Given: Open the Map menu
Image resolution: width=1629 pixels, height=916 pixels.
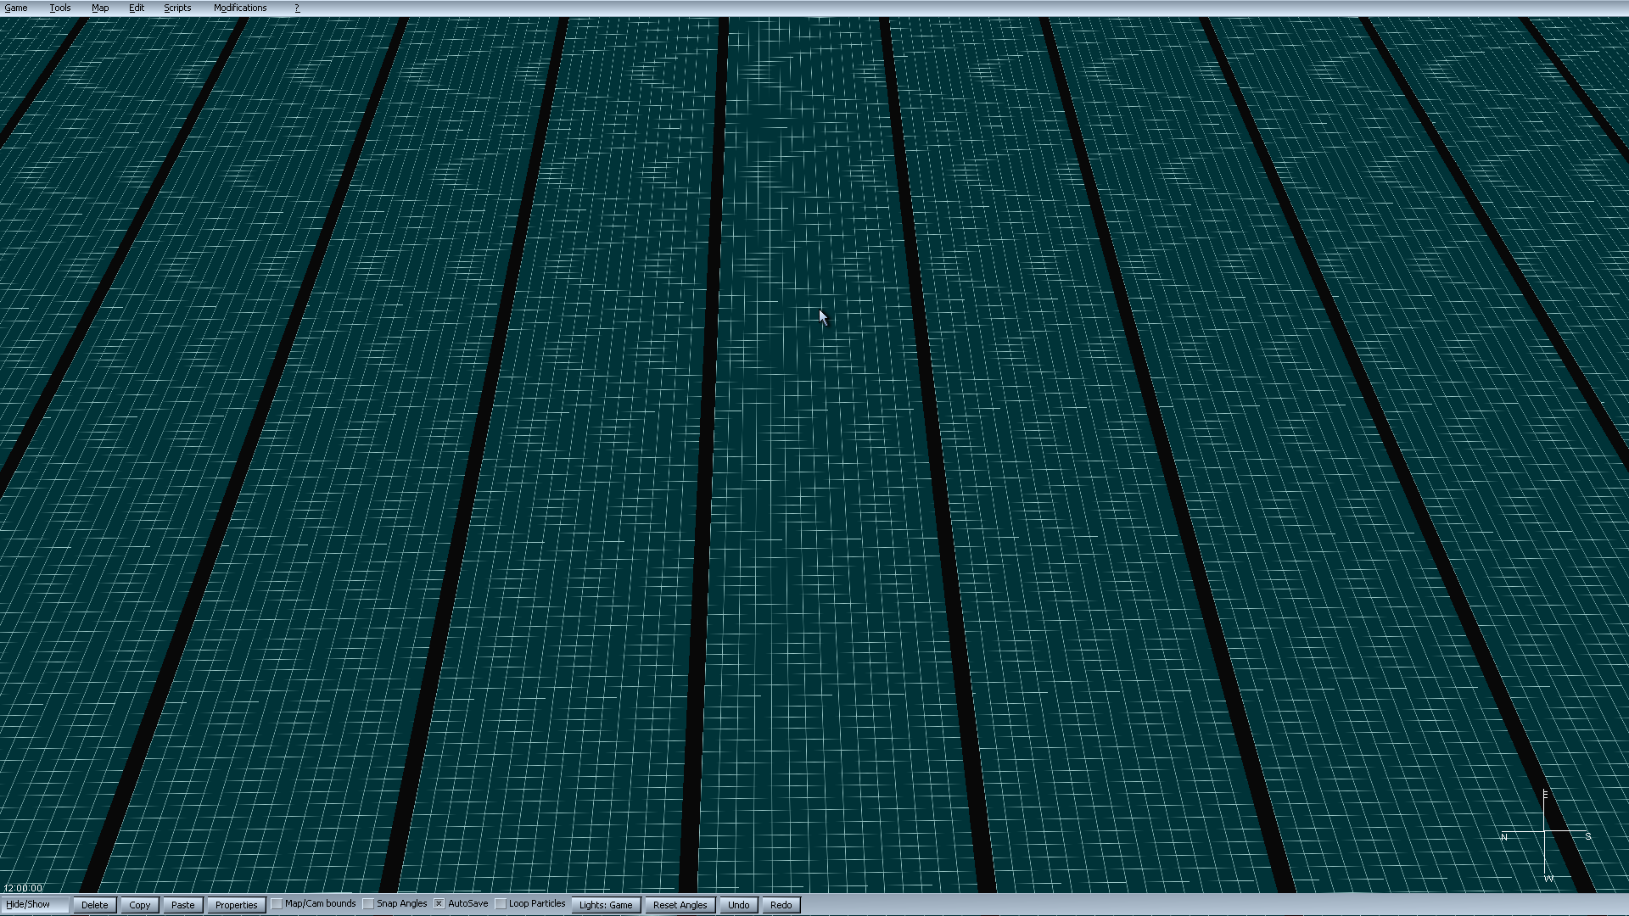Looking at the screenshot, I should coord(100,8).
